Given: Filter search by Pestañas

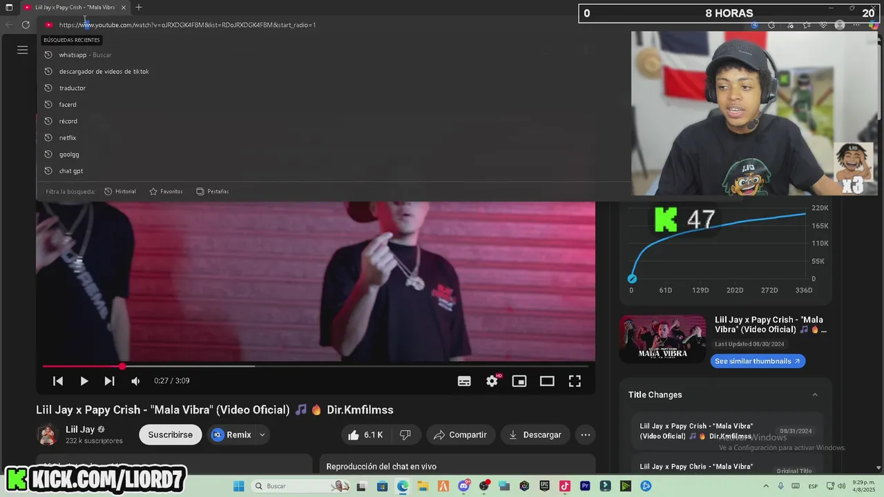Looking at the screenshot, I should pyautogui.click(x=213, y=191).
